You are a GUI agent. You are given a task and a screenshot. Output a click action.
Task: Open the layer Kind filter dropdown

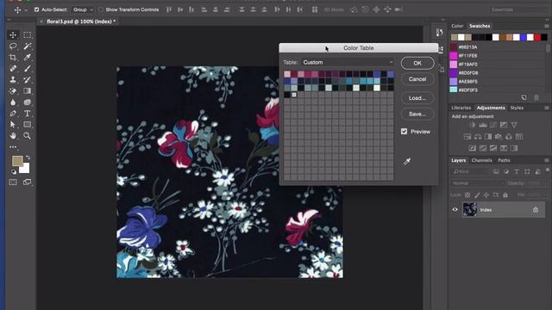click(x=471, y=171)
